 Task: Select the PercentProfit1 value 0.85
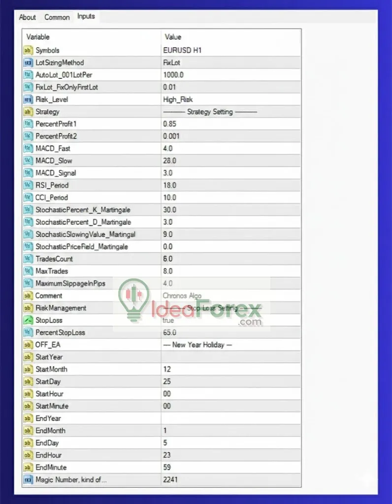click(169, 124)
